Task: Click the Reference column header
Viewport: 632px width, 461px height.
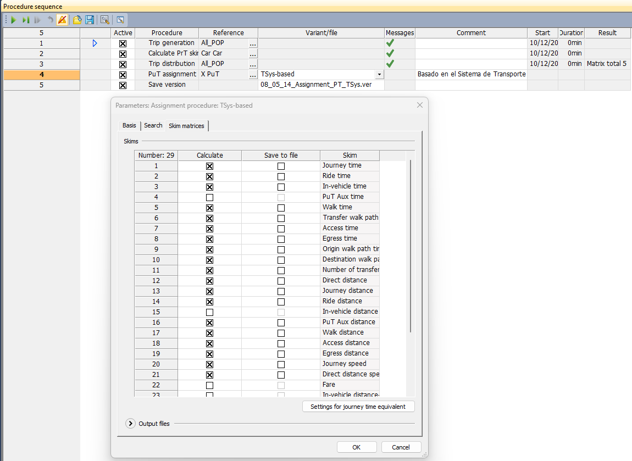Action: [x=228, y=32]
